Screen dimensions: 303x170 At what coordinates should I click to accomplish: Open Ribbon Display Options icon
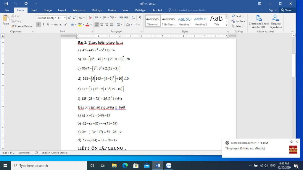click(260, 4)
